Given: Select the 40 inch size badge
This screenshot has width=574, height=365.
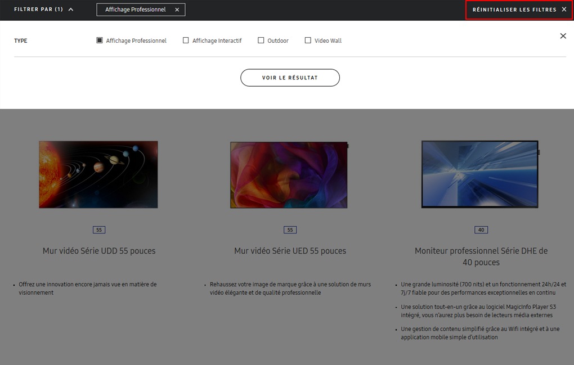Looking at the screenshot, I should tap(481, 229).
